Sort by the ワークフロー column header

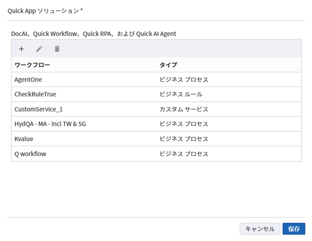pos(33,65)
